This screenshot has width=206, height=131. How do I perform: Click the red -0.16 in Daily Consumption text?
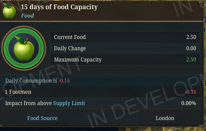tap(64, 81)
